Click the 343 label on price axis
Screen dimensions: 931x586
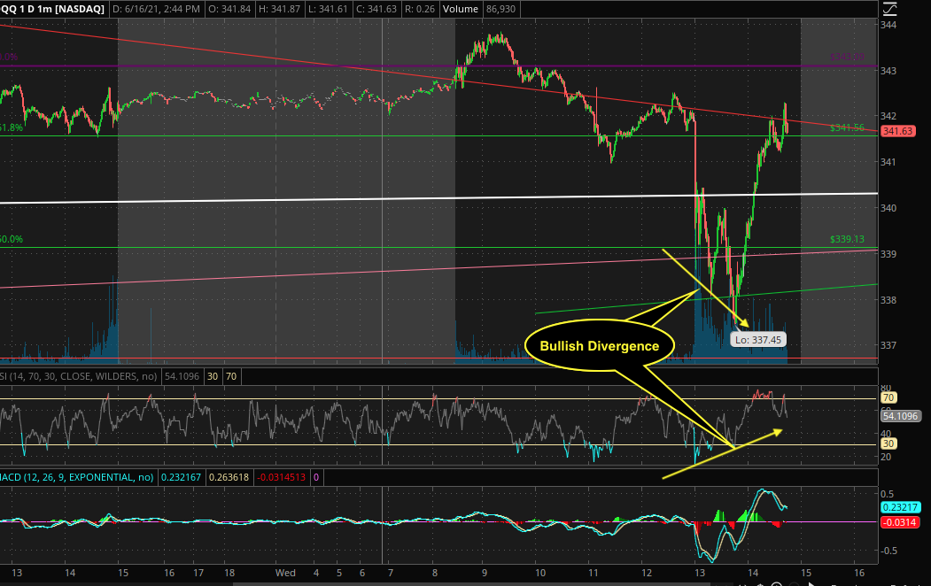[888, 71]
